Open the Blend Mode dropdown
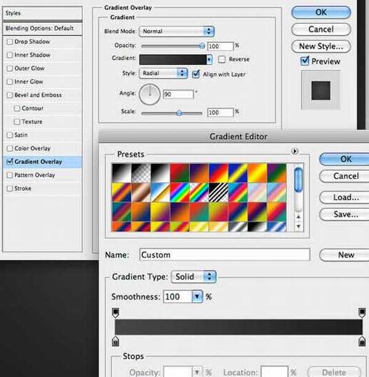 [177, 31]
